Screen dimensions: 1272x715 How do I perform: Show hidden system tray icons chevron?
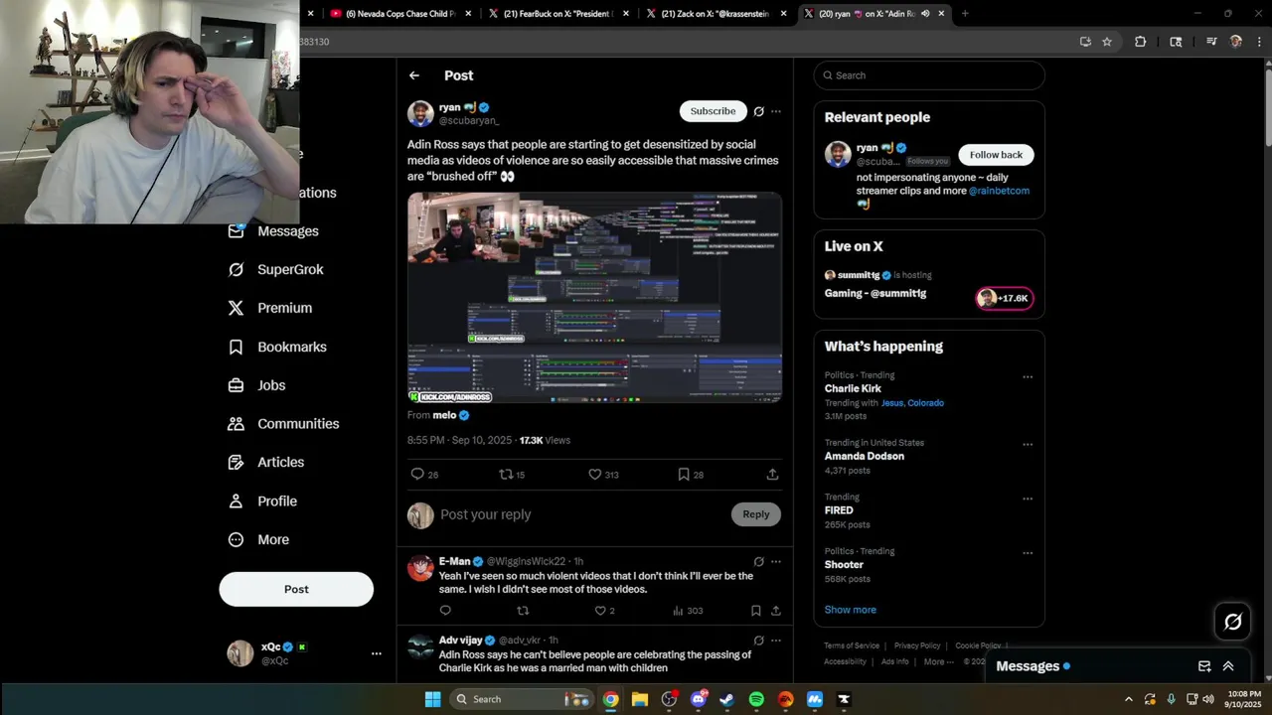1128,699
